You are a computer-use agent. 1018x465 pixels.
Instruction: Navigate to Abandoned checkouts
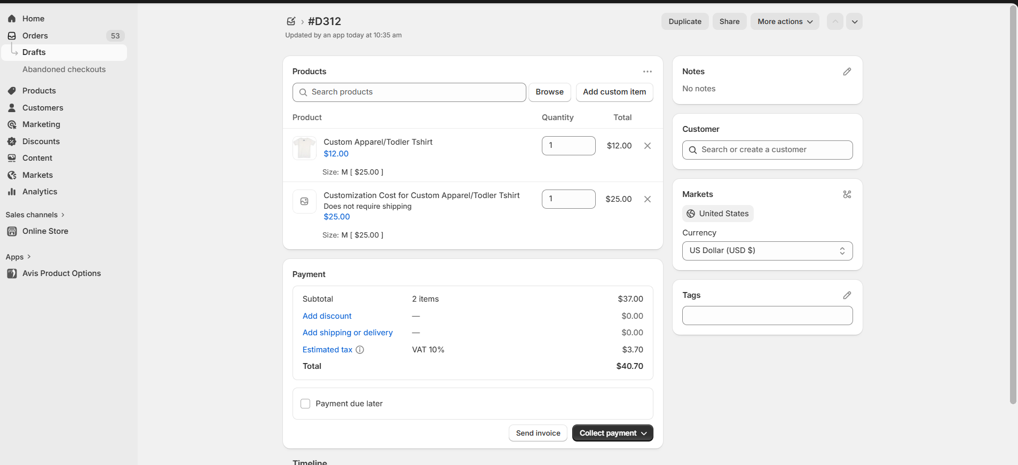[64, 69]
